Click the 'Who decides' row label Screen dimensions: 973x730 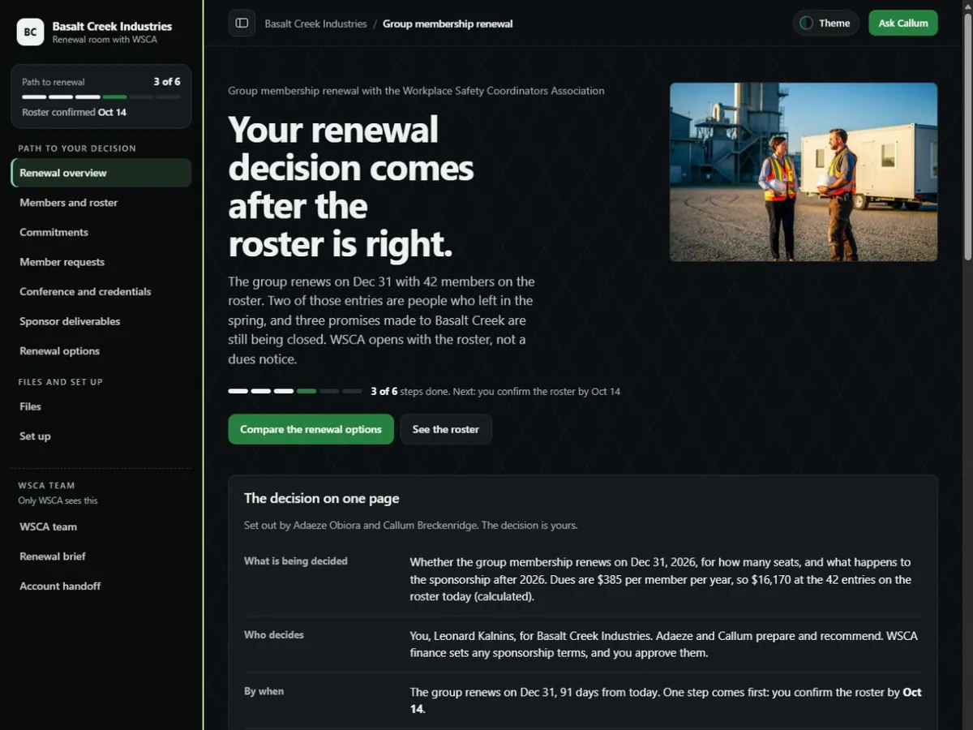pos(274,634)
